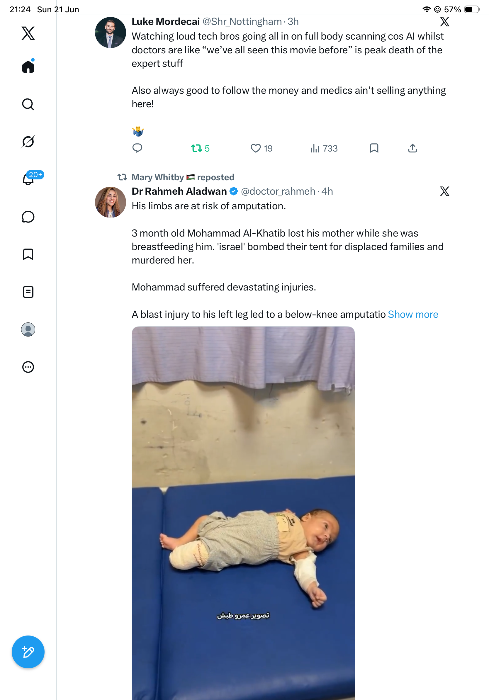Open the Lists icon in sidebar
The width and height of the screenshot is (489, 700).
(x=28, y=292)
